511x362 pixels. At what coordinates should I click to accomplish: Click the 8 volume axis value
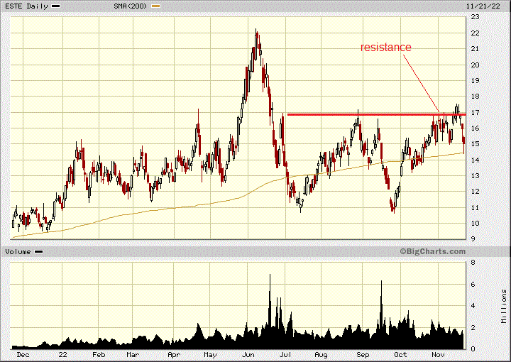pyautogui.click(x=473, y=263)
